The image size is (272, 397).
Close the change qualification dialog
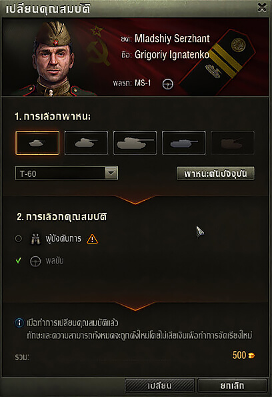click(x=262, y=7)
